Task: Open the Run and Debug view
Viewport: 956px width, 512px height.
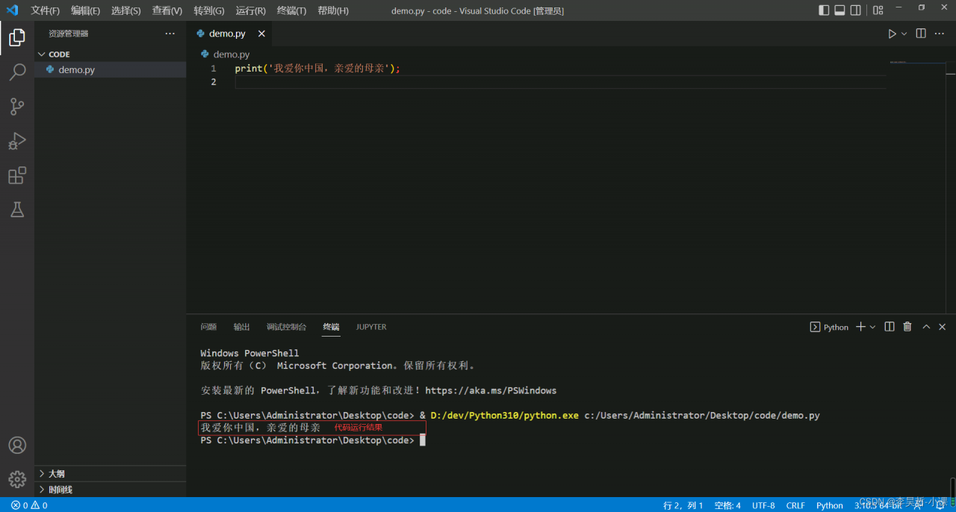Action: (17, 141)
